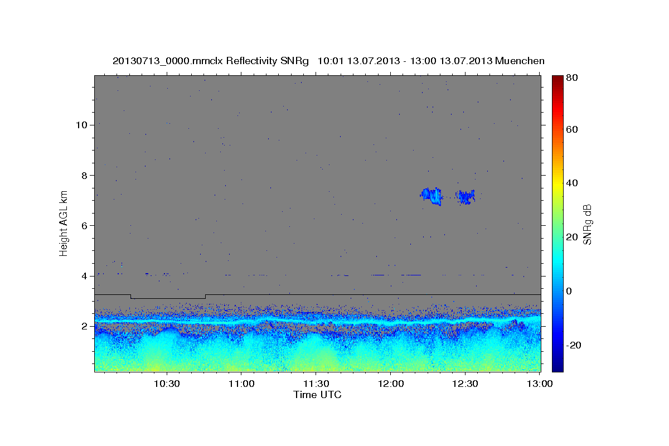Click the colorbar value 40

click(573, 183)
